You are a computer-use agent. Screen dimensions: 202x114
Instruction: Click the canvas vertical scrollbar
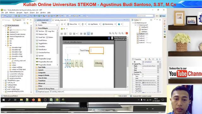128,62
